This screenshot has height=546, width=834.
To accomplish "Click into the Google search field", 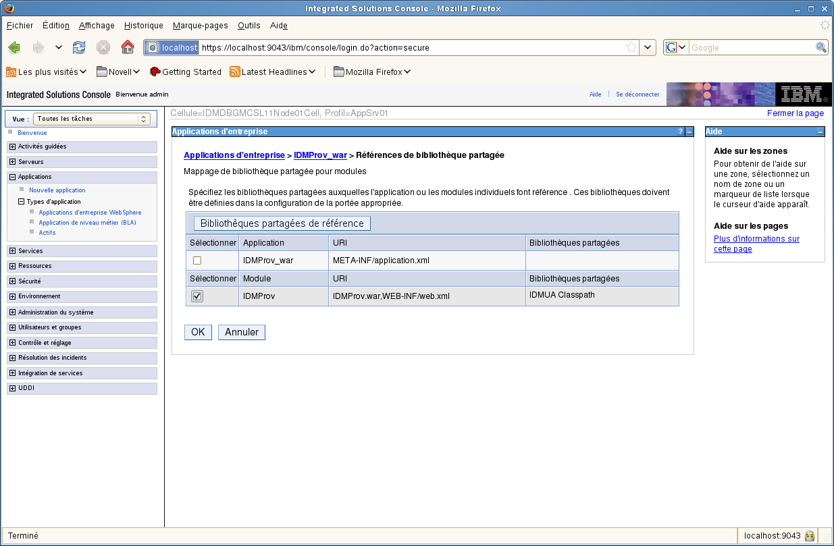I will point(752,47).
